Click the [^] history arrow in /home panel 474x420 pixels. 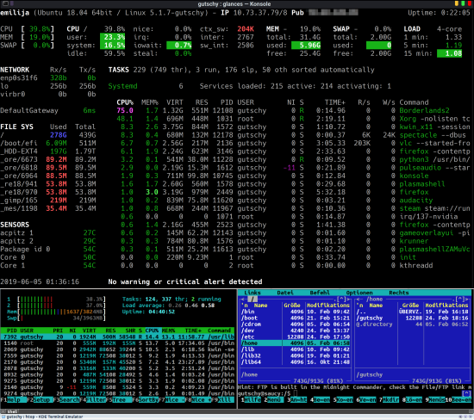tap(460, 300)
